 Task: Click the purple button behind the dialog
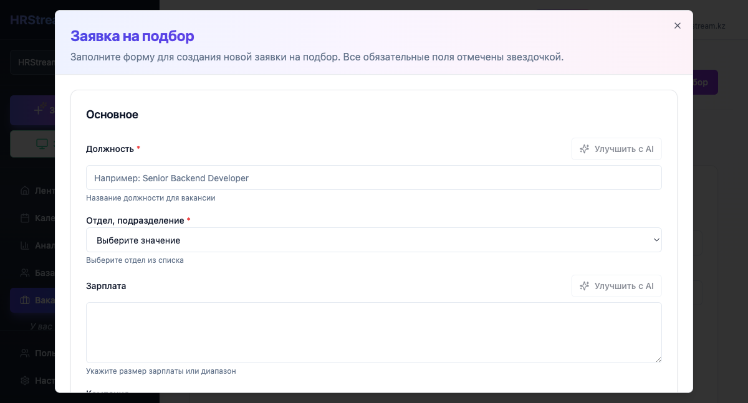[x=705, y=82]
